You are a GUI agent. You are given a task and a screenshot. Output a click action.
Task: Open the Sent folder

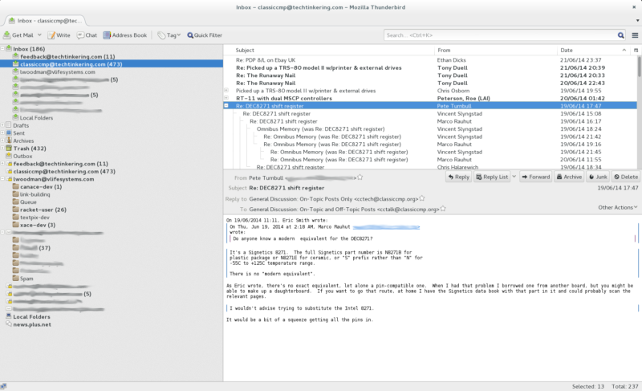pos(18,133)
